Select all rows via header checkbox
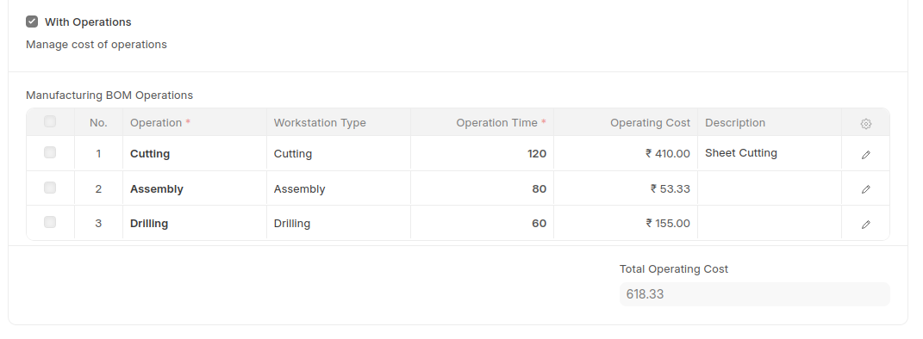This screenshot has height=339, width=923. click(50, 121)
